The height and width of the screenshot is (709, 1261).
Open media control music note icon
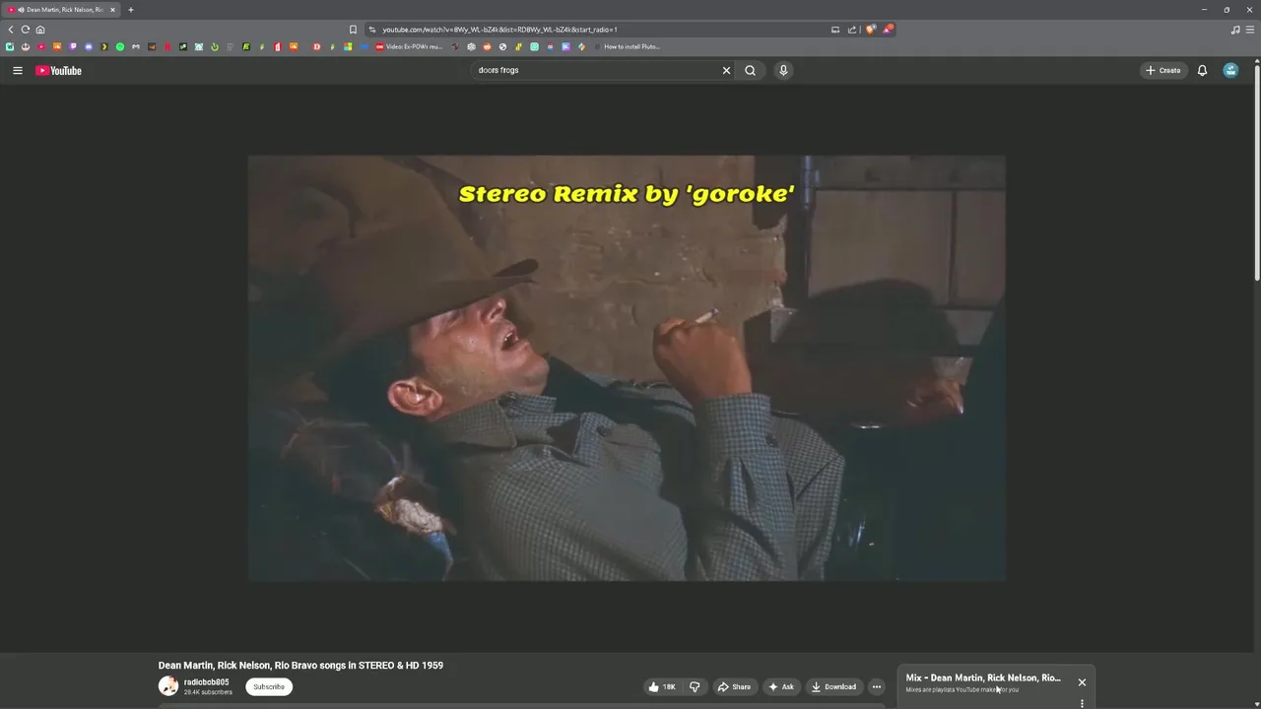1235,30
